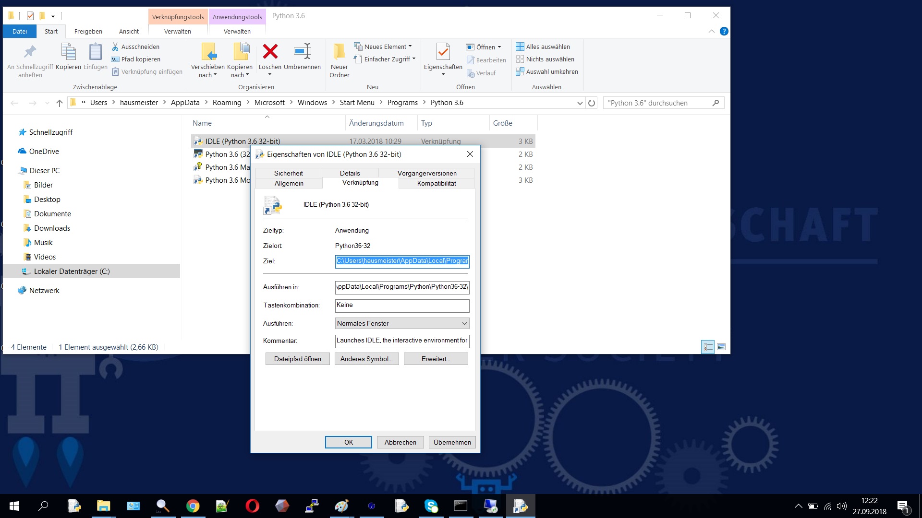Collapse the ribbon with the chevron
Screen dimensions: 922x518
click(711, 31)
